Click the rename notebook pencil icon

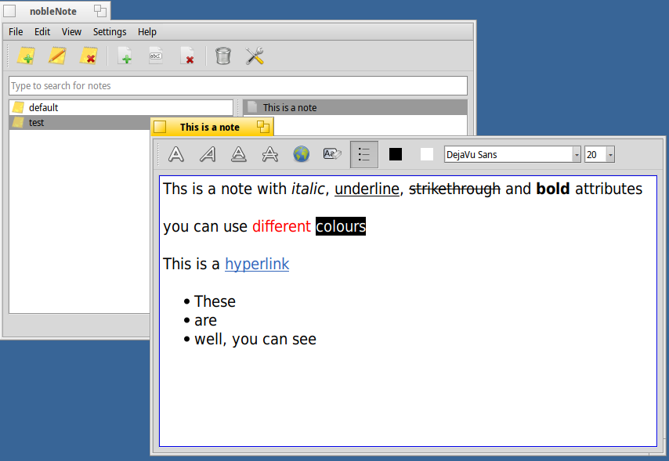[57, 56]
